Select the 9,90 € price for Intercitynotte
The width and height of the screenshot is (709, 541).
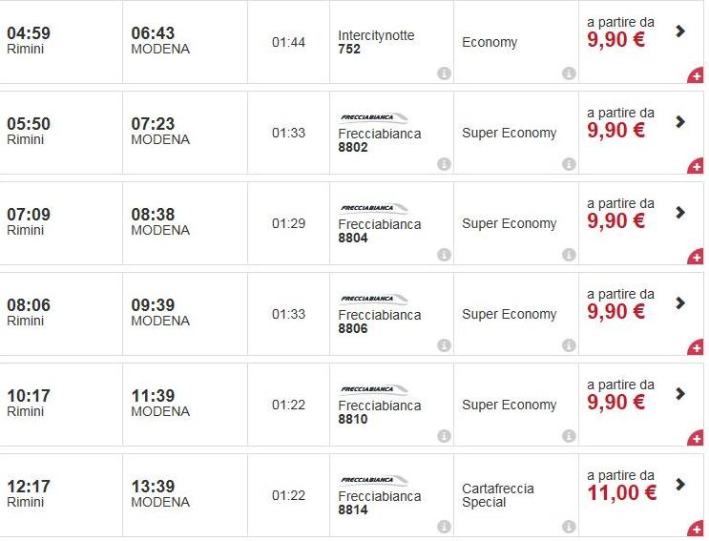pyautogui.click(x=615, y=40)
